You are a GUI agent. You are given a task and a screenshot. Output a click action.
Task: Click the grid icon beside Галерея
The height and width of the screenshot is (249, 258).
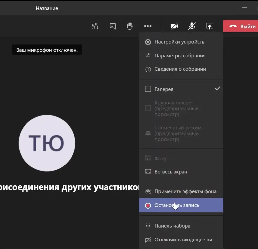[148, 89]
